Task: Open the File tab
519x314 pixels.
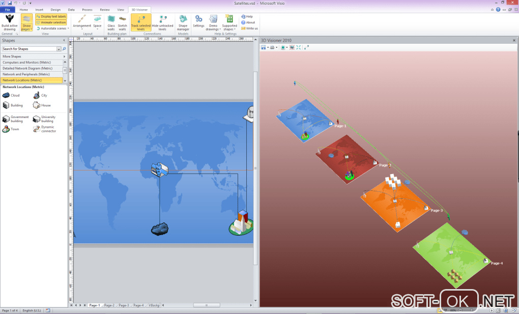Action: (x=8, y=10)
